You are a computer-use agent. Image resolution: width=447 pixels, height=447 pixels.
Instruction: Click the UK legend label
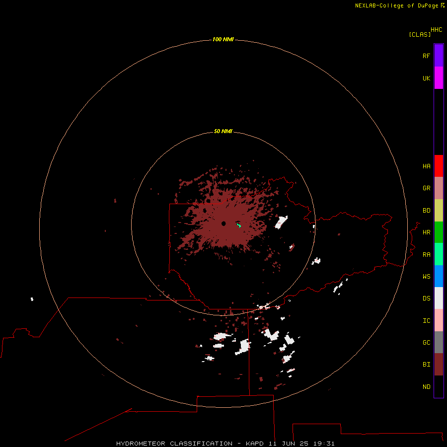(x=426, y=78)
